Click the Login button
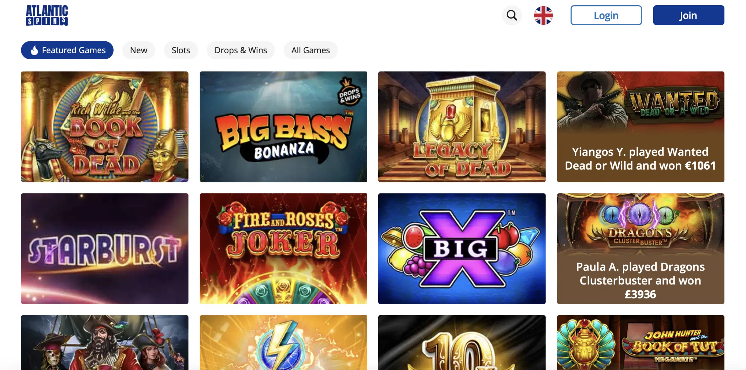This screenshot has height=370, width=746. [x=606, y=15]
